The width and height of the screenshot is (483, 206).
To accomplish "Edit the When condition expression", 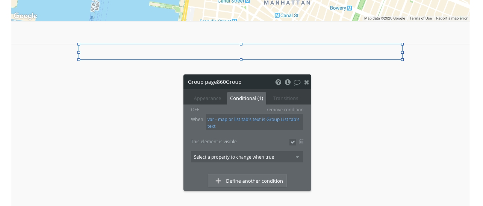I will click(254, 123).
